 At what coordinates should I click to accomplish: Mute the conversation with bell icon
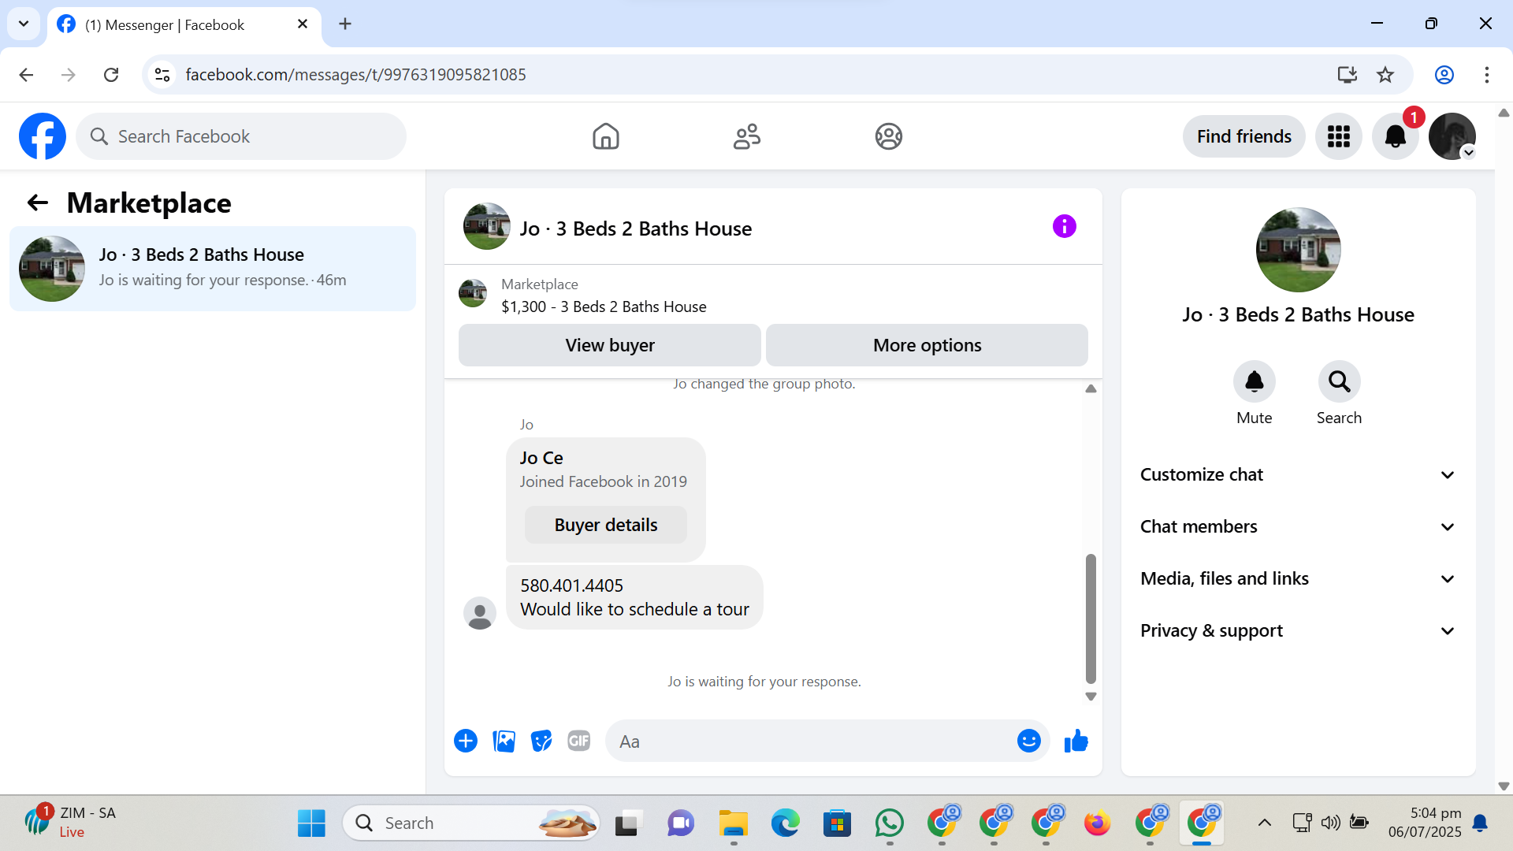1254,382
